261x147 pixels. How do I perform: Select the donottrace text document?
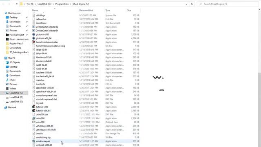tap(41, 23)
